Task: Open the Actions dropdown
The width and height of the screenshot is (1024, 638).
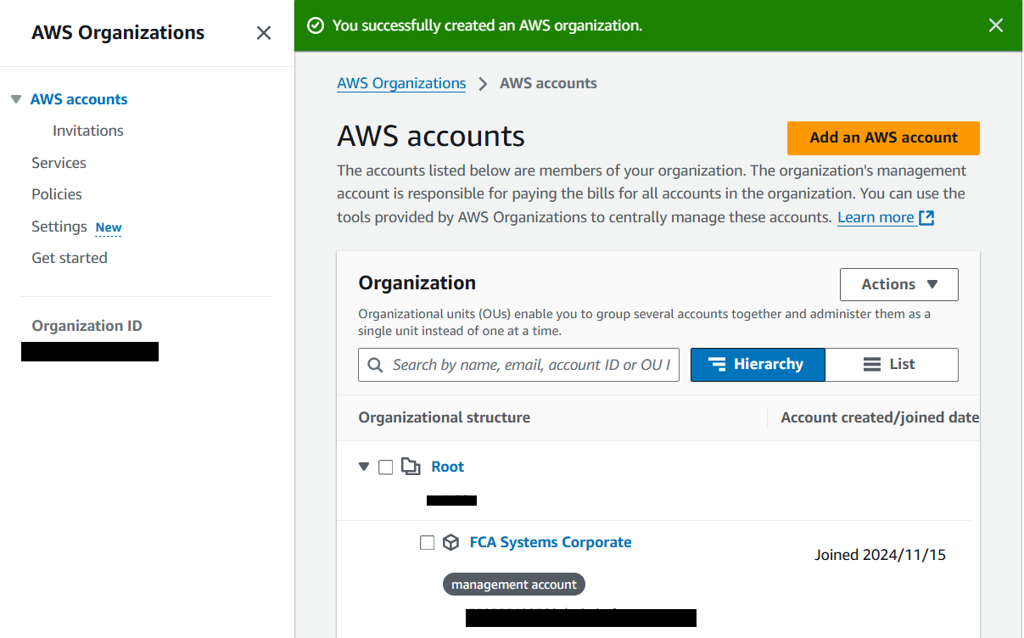Action: [899, 285]
